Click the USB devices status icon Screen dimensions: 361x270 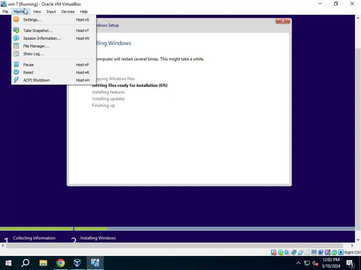coord(300,252)
